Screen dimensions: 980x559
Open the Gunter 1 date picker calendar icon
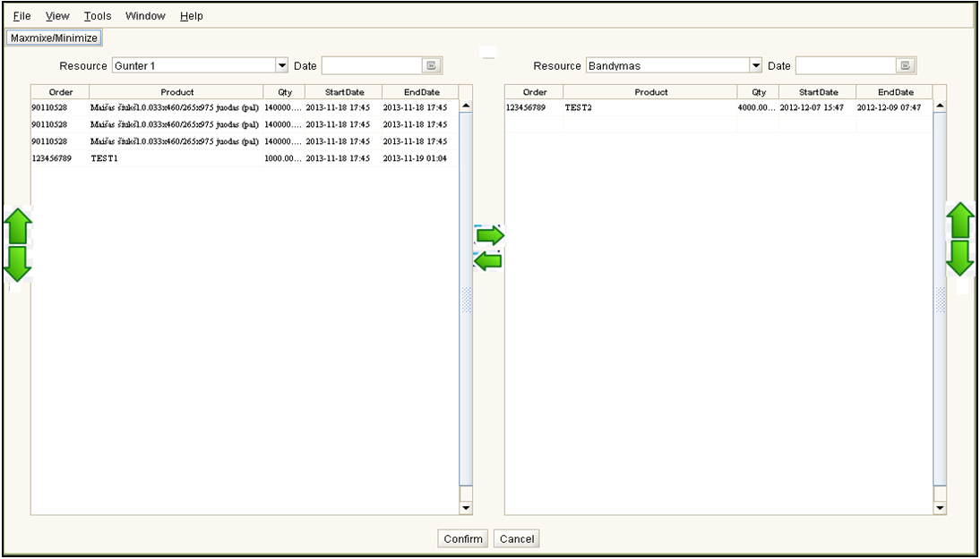tap(431, 66)
